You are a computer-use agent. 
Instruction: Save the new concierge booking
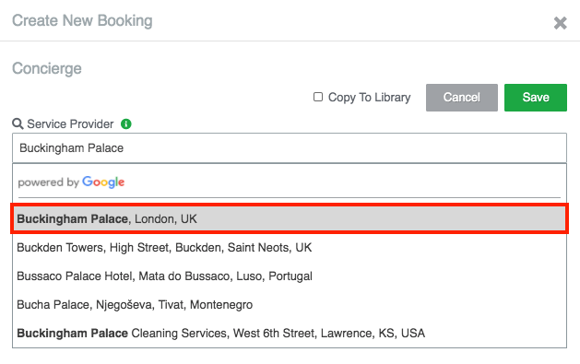click(x=535, y=98)
